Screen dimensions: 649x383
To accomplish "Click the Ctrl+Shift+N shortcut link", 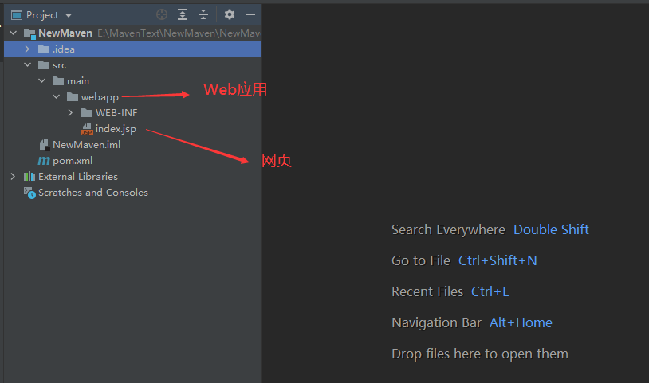I will 498,260.
